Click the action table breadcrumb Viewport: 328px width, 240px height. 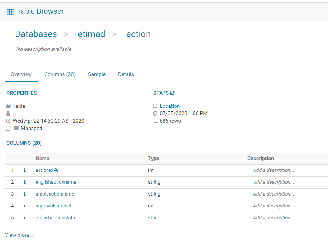[138, 34]
